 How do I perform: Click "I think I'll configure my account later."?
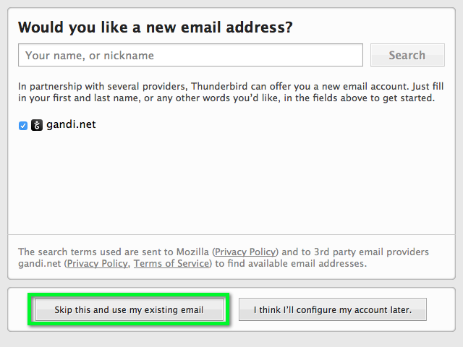[333, 309]
